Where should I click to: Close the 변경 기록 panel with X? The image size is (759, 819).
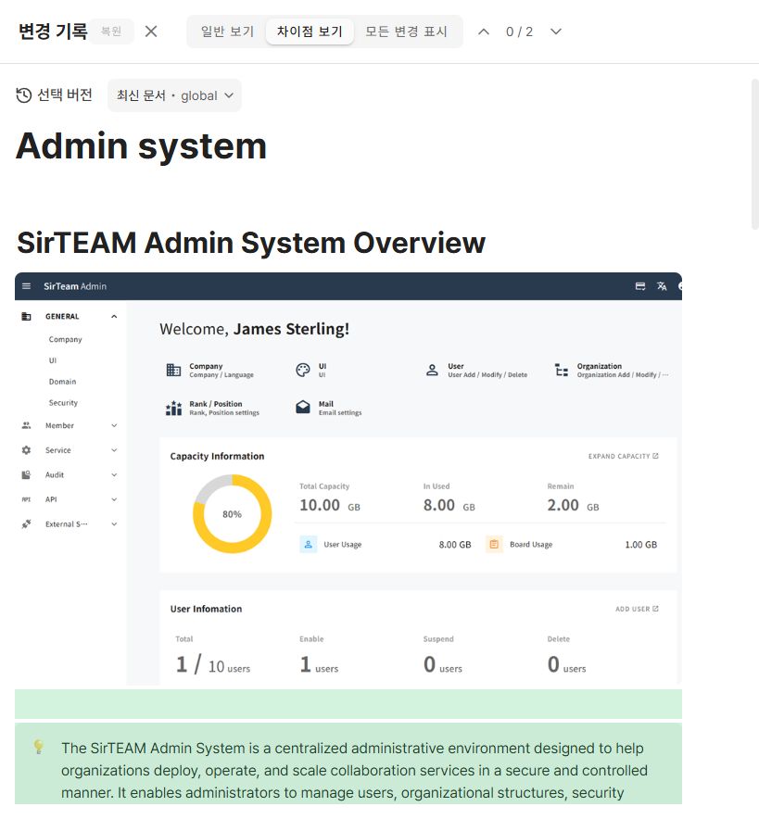[x=151, y=31]
